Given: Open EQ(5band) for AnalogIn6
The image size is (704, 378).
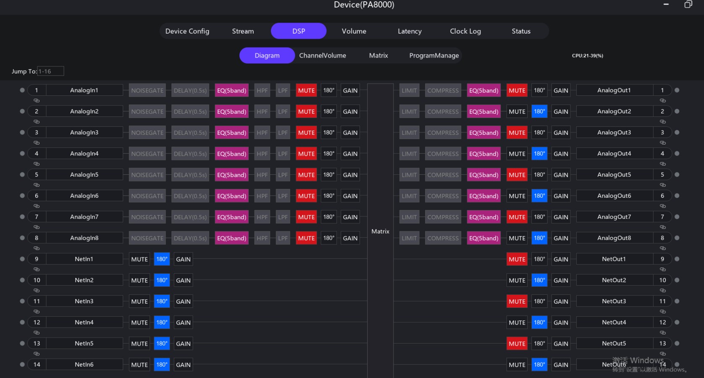Looking at the screenshot, I should click(x=231, y=196).
